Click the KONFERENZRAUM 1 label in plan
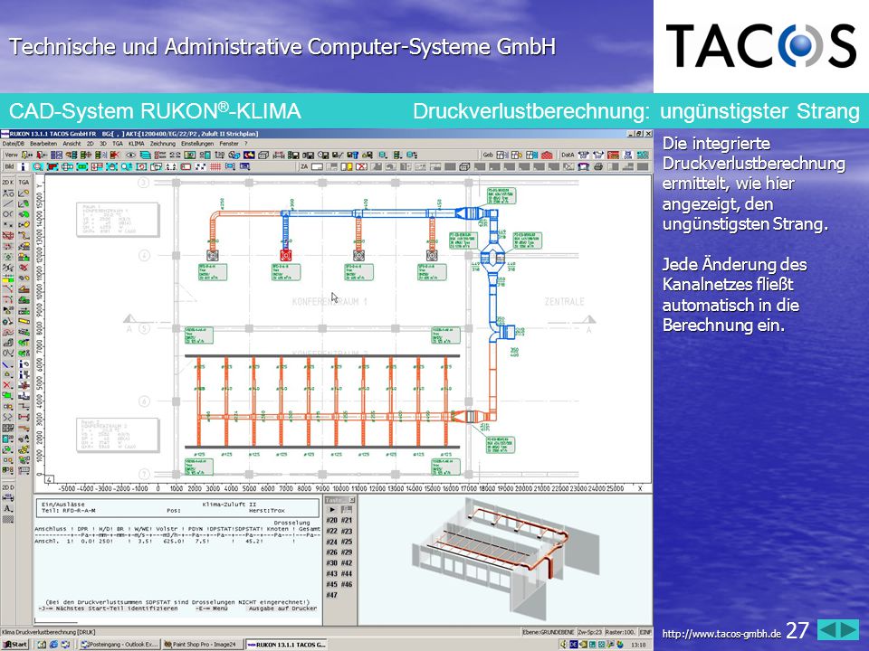Viewport: 869px width, 651px height. pyautogui.click(x=329, y=302)
